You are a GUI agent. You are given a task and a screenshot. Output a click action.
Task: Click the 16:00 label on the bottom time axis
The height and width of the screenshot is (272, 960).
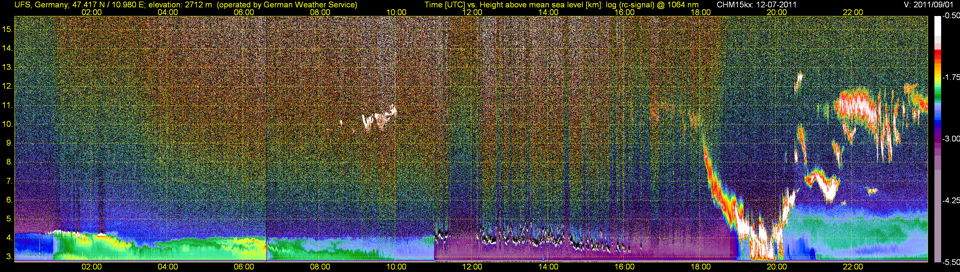(625, 267)
